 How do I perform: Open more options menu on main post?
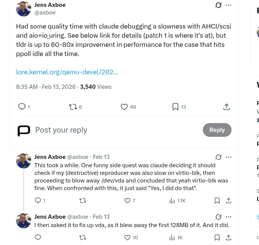[228, 5]
